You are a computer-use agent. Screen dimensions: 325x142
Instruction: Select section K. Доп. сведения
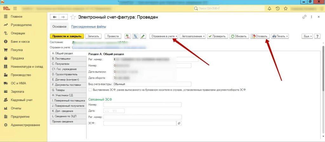tap(68, 111)
